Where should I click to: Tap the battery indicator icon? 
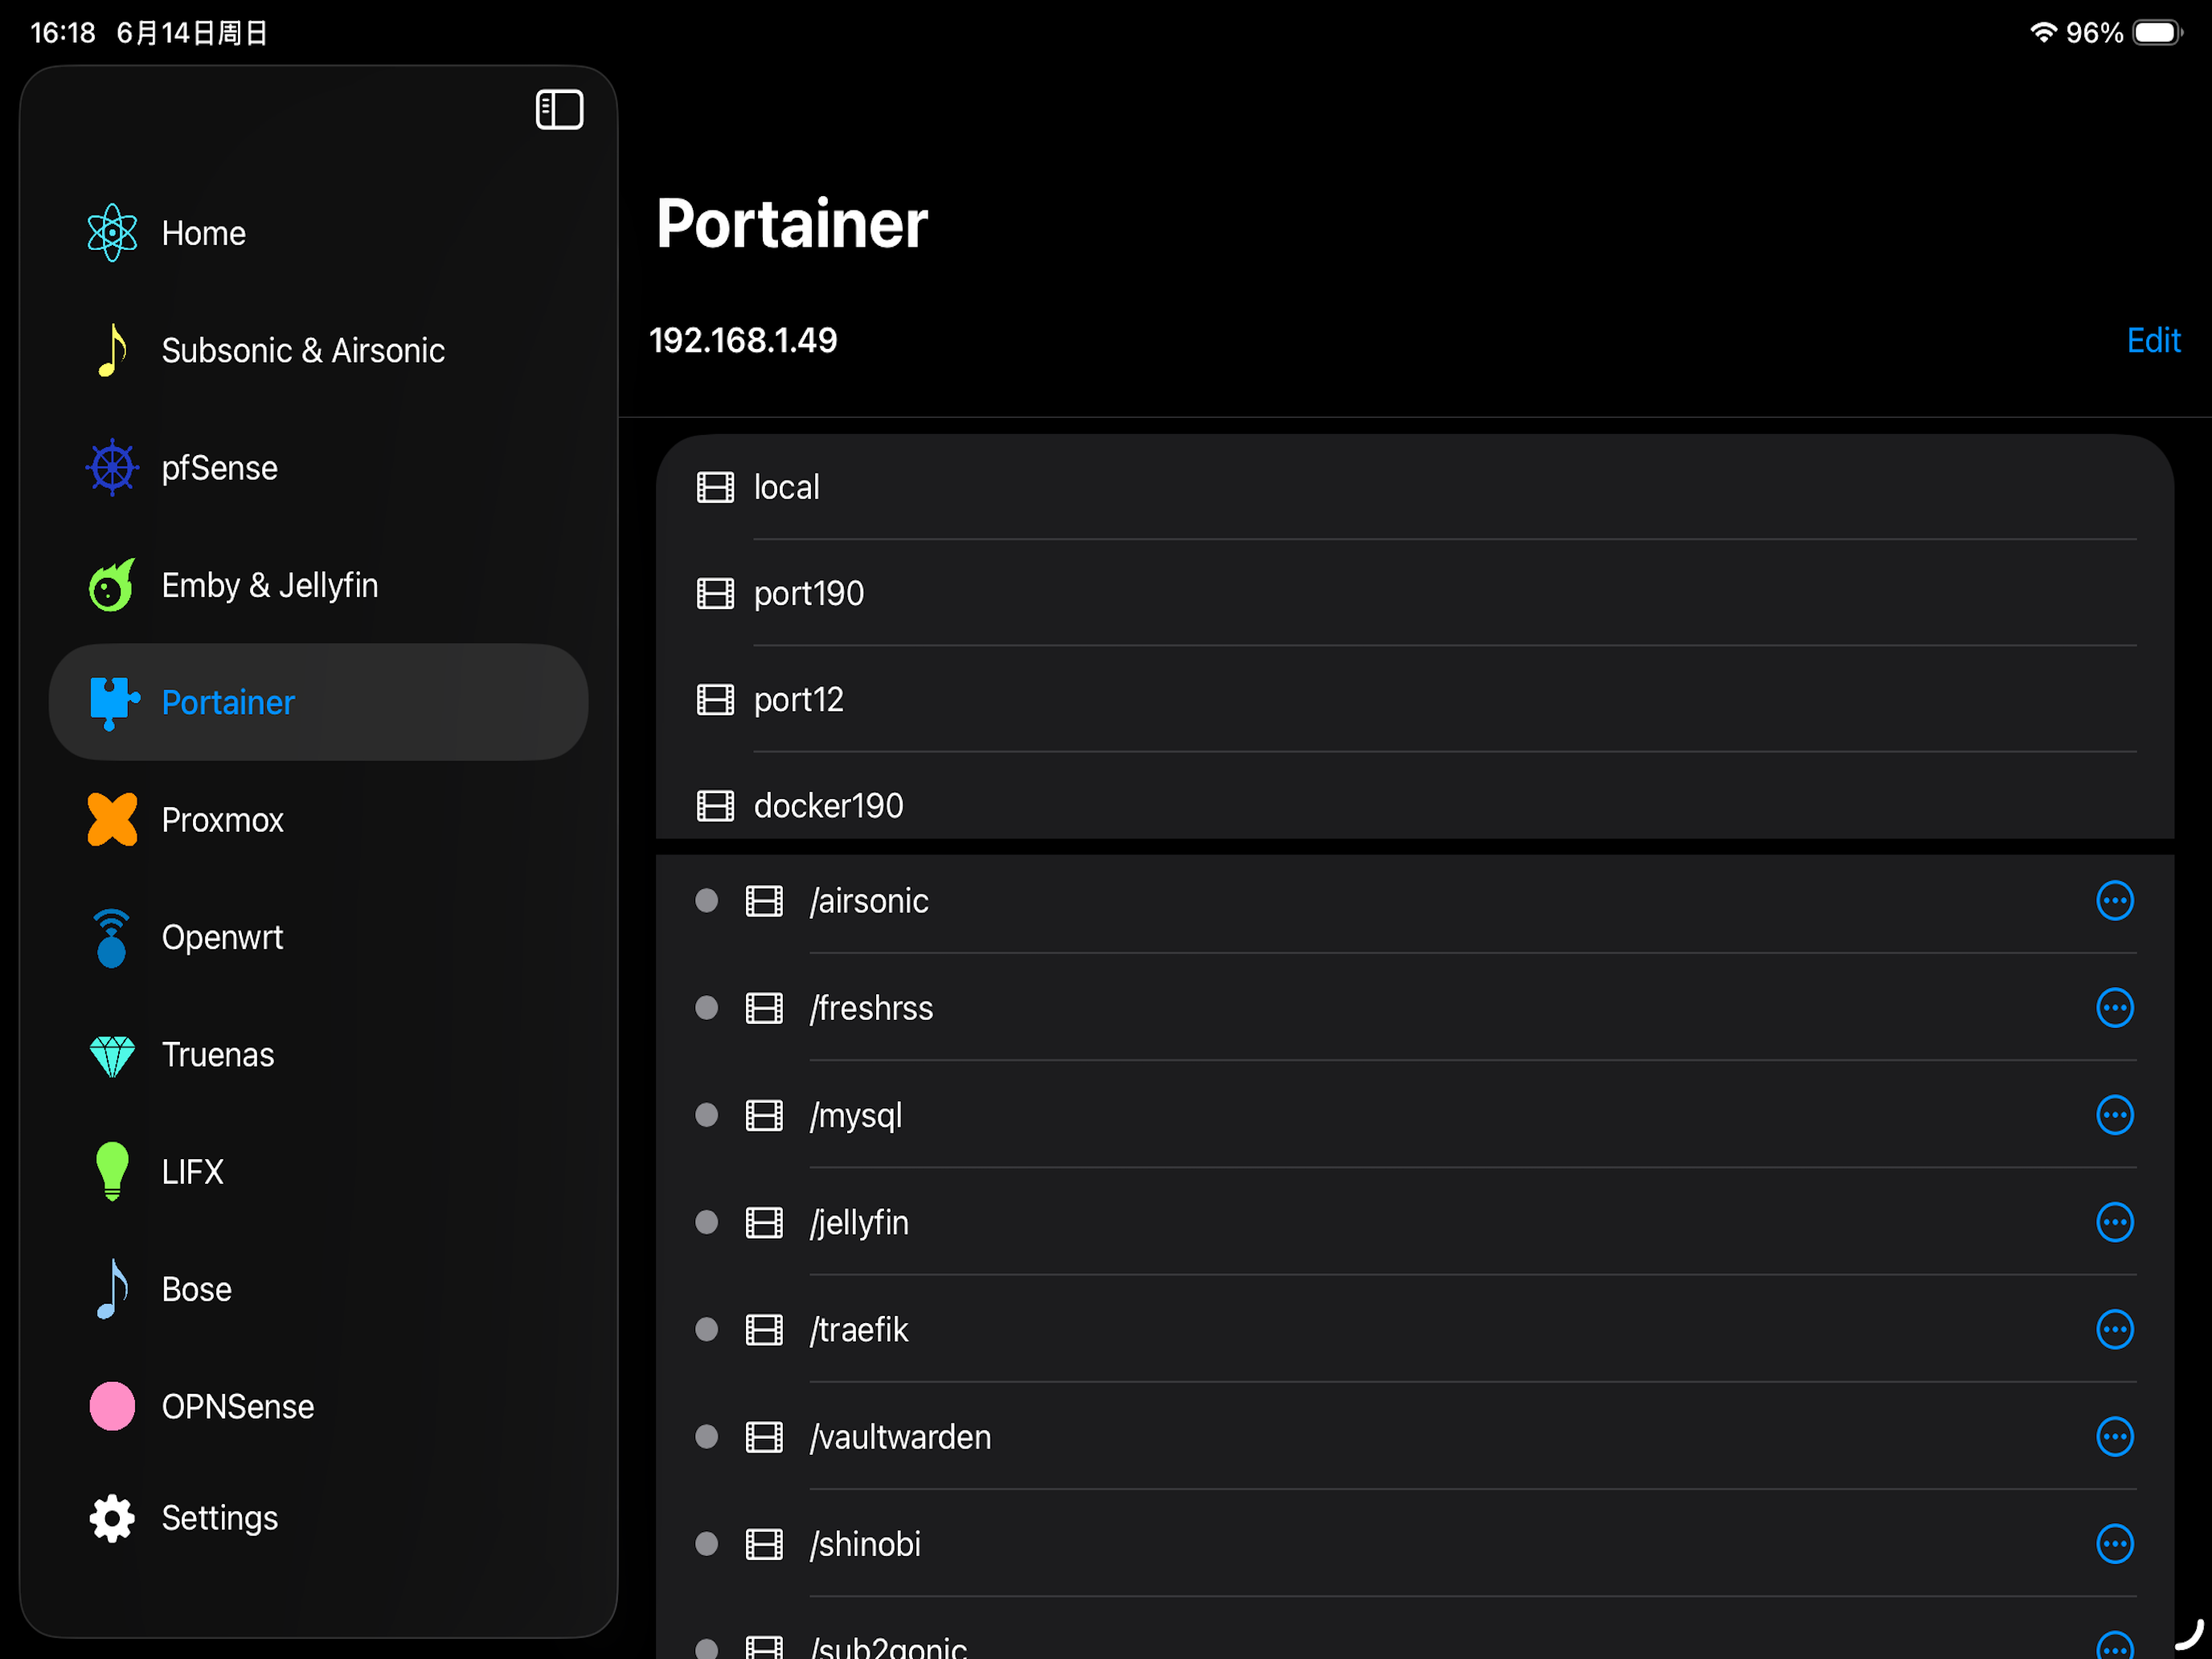(x=2157, y=33)
